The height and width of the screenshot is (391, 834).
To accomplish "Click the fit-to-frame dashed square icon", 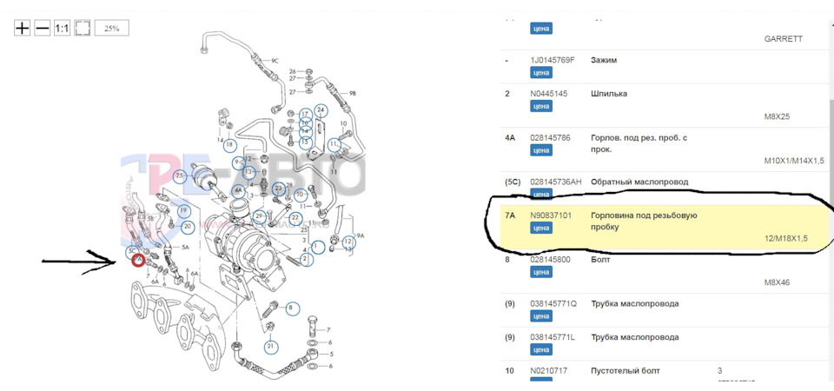I will 82,28.
